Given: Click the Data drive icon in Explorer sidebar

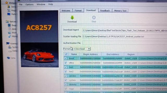Looking at the screenshot, I should [10, 51].
